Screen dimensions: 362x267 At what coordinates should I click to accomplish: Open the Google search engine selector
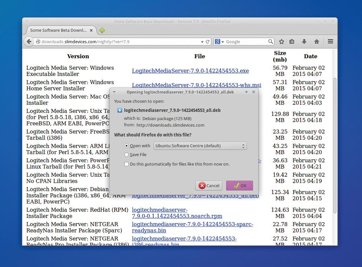219,42
